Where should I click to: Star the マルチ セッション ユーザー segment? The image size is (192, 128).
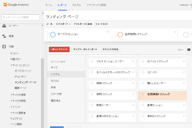point(92,61)
